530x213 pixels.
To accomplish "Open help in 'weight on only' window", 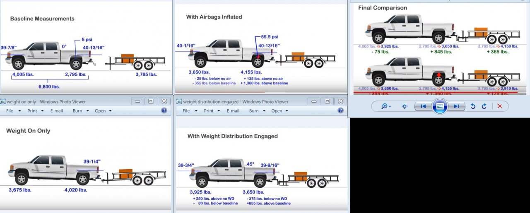I will click(x=164, y=110).
